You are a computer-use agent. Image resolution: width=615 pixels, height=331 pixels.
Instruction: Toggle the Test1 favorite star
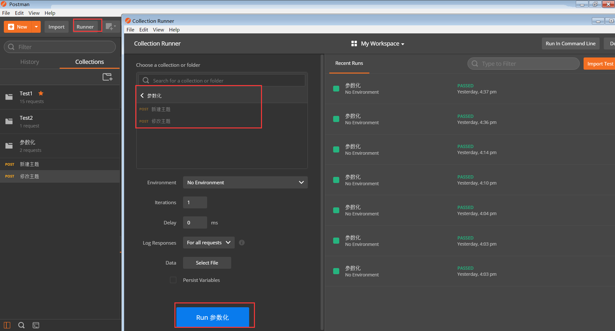click(x=41, y=93)
